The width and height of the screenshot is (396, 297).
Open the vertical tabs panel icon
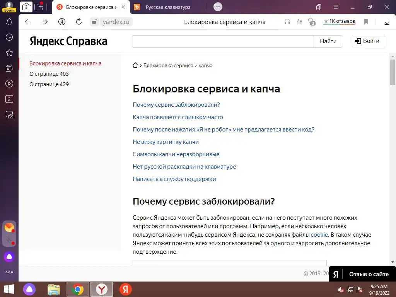click(319, 7)
